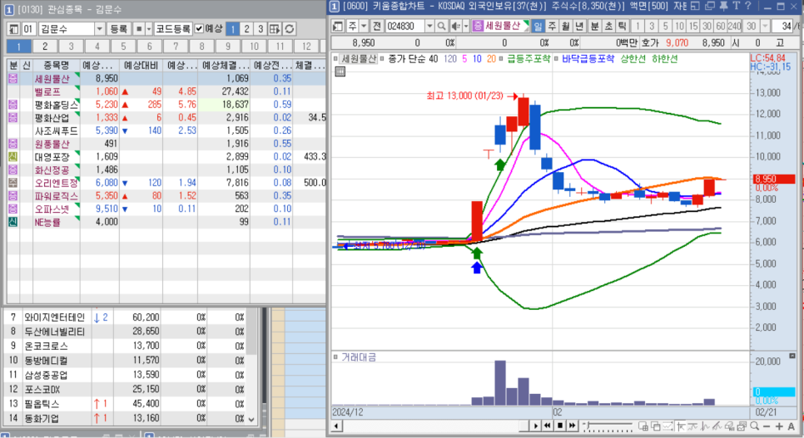The image size is (804, 438).
Task: Click the 예상대비 column header
Action: click(x=141, y=66)
